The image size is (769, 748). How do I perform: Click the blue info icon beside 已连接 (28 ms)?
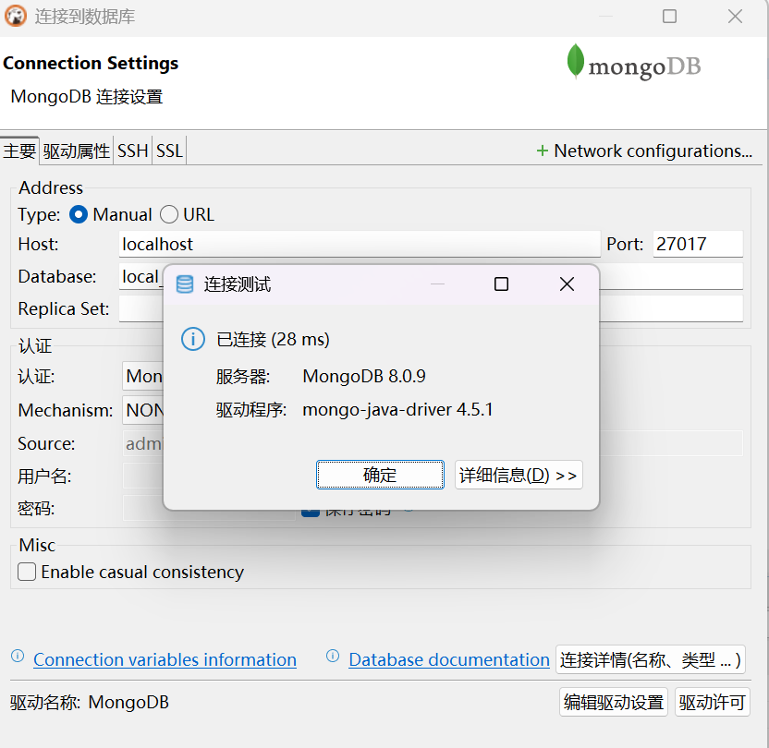pyautogui.click(x=192, y=339)
